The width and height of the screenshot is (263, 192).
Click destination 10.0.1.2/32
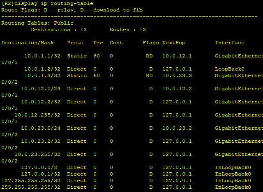coord(42,69)
